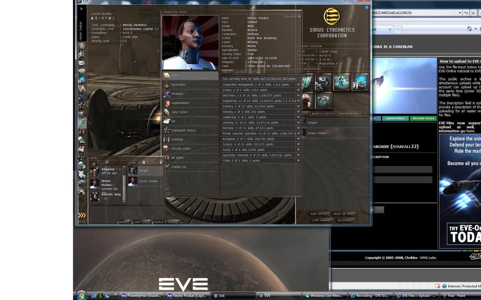
Task: Open Fear - Paint from the taskbar
Action: [x=460, y=296]
